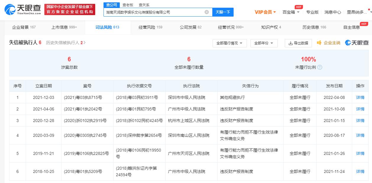Viewport: 372px width, 183px height.
Task: Select the 经营风险 tab
Action: pos(151,27)
